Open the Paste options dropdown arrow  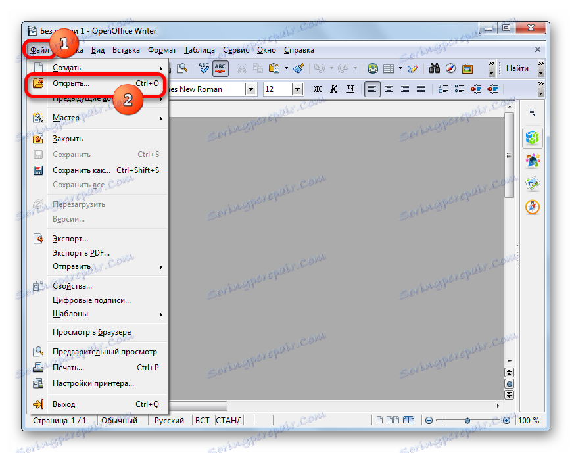[x=287, y=68]
